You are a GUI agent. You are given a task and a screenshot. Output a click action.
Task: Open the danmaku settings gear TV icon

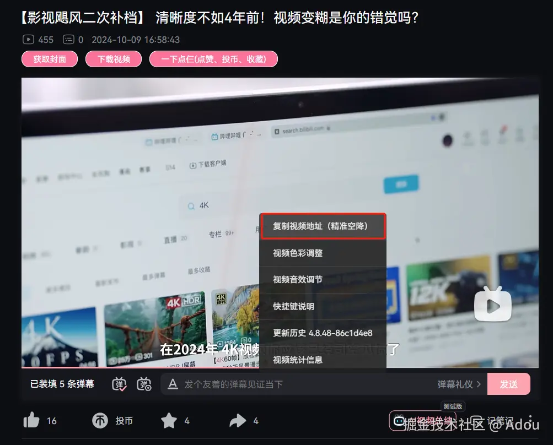click(x=144, y=384)
